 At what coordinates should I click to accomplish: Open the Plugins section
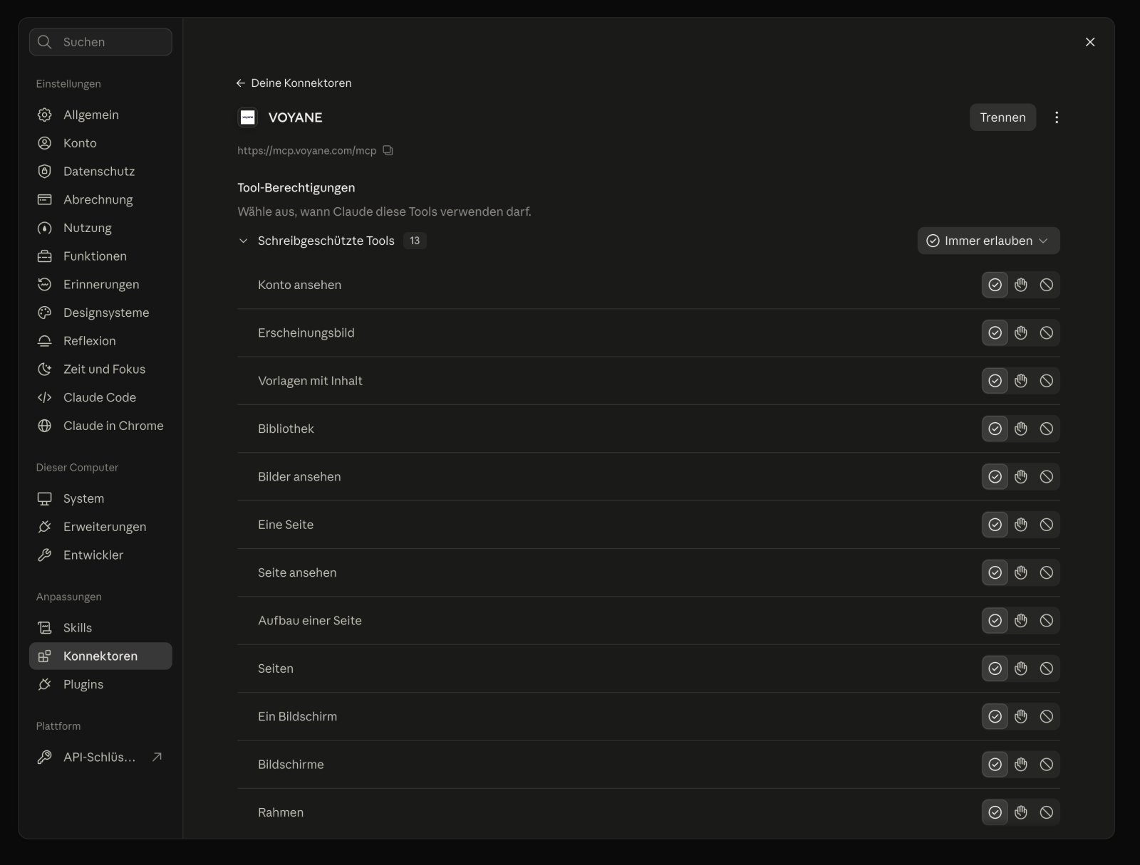pos(100,684)
